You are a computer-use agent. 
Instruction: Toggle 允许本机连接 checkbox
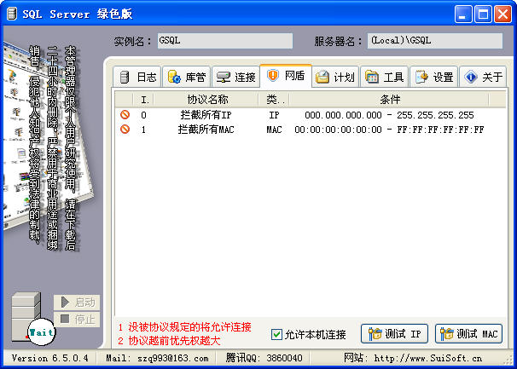pos(276,334)
